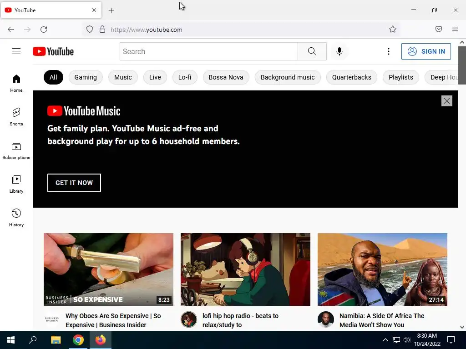Select the Music filter chip
466x349 pixels.
pos(123,77)
